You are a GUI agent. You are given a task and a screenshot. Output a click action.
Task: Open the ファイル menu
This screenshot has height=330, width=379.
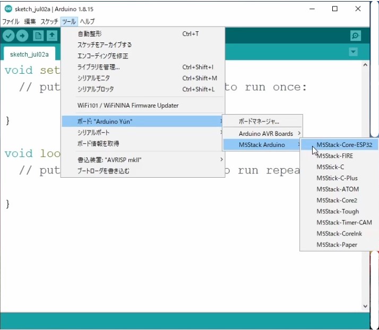point(11,22)
